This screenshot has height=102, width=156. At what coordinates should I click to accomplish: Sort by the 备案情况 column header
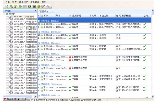click(79, 16)
